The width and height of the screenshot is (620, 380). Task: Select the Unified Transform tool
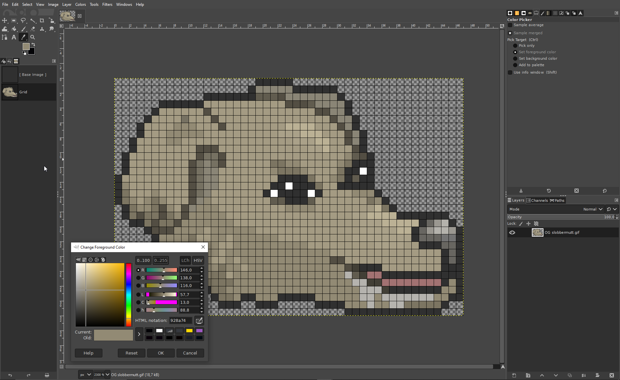point(51,20)
